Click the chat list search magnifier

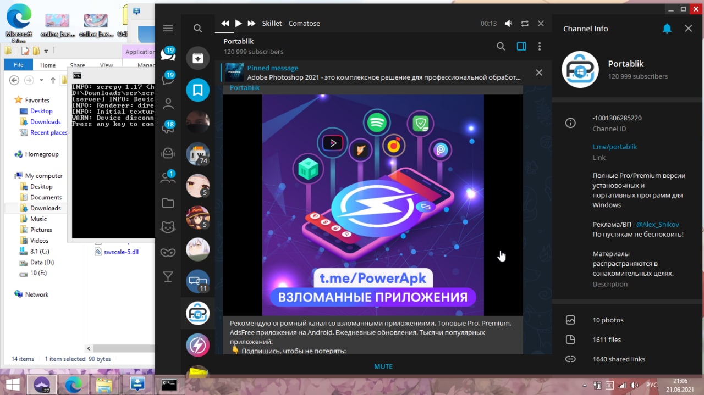click(198, 29)
